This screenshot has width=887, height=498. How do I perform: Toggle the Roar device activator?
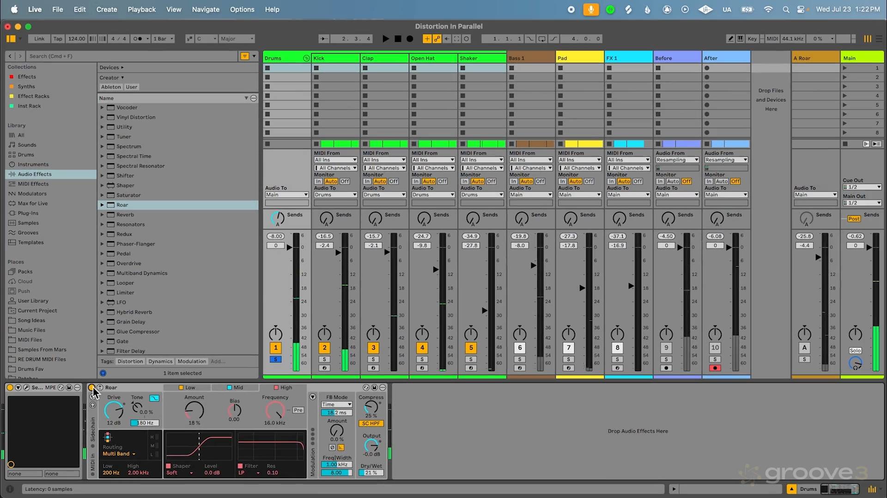coord(91,387)
